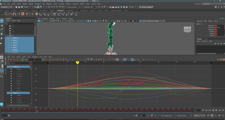Screen dimensions: 225x120
Task: Select head_L in the Outliner
Action: tap(15, 45)
